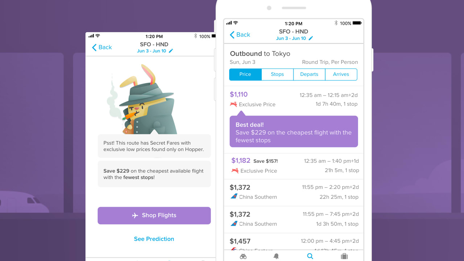This screenshot has width=464, height=261.
Task: Select the search magnifier in bottom navigation
Action: point(310,256)
